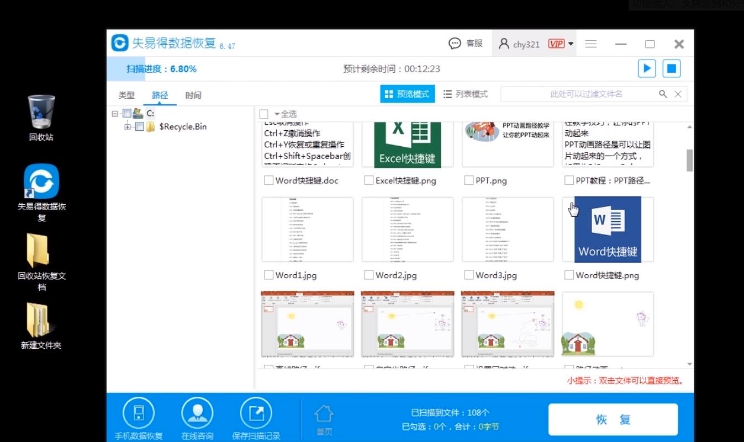Tick the 全选 select-all checkbox
The width and height of the screenshot is (744, 442).
point(264,114)
